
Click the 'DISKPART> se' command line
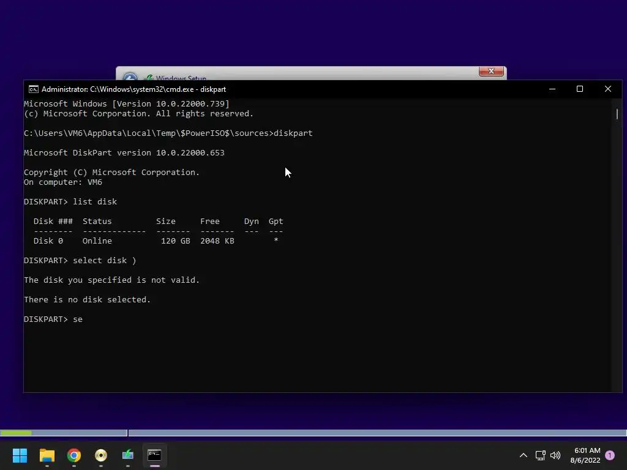click(x=53, y=319)
